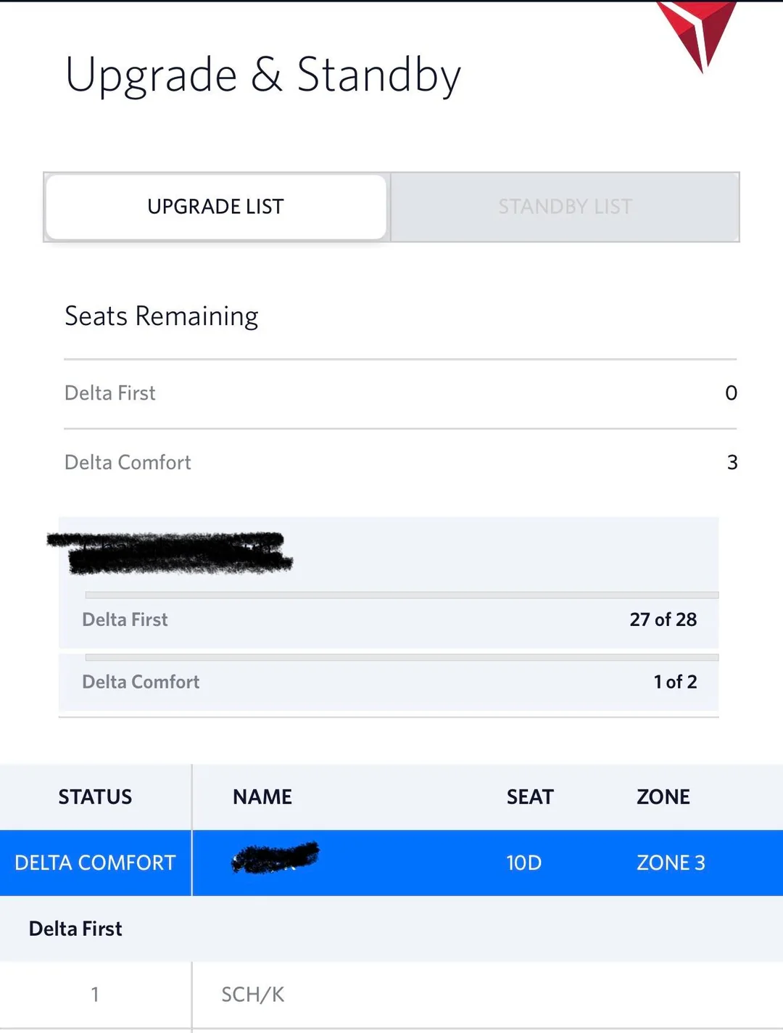Select the Delta First 27 of 28 position
This screenshot has width=783, height=1033.
point(663,620)
